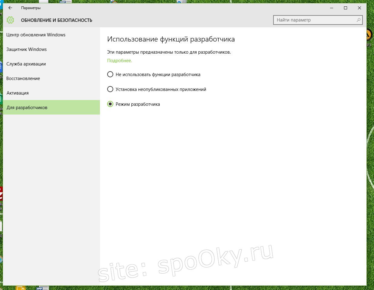This screenshot has height=290, width=374.
Task: Click the 'Параметры' window title text
Action: tap(31, 8)
